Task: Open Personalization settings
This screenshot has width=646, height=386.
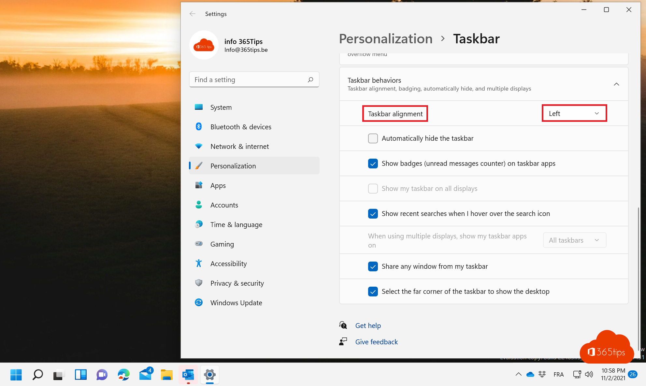Action: (233, 165)
